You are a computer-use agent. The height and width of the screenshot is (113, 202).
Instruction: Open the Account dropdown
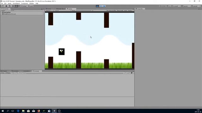point(177,6)
